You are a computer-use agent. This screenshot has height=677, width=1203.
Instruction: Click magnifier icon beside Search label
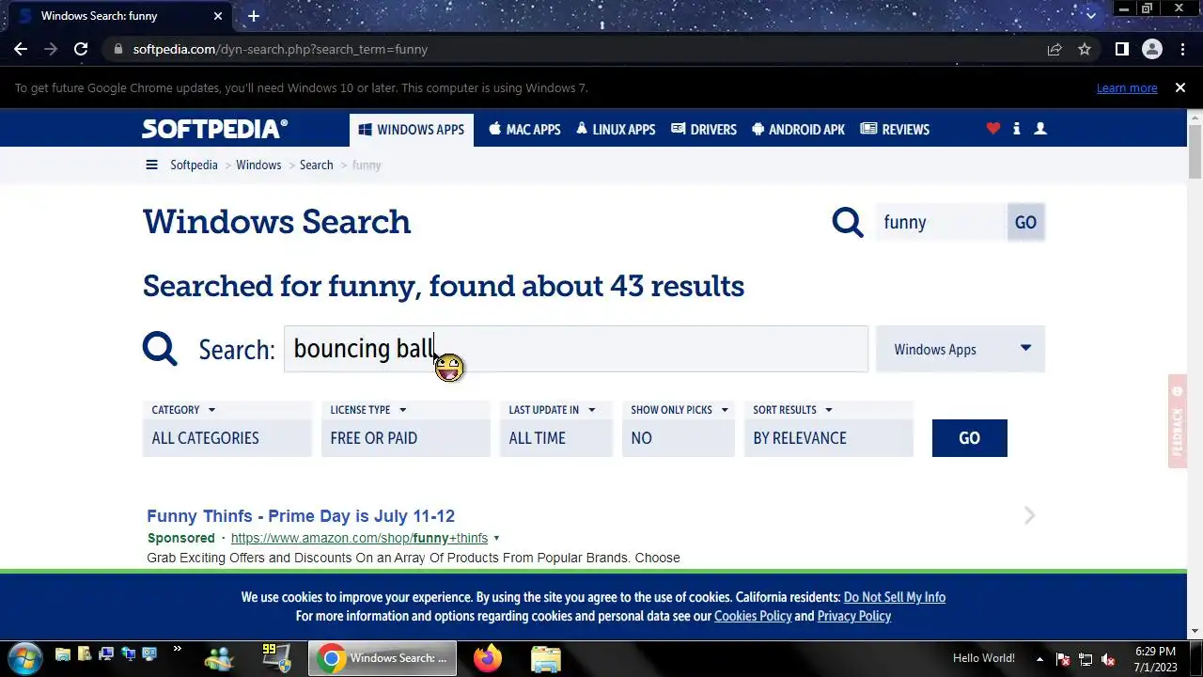(160, 349)
